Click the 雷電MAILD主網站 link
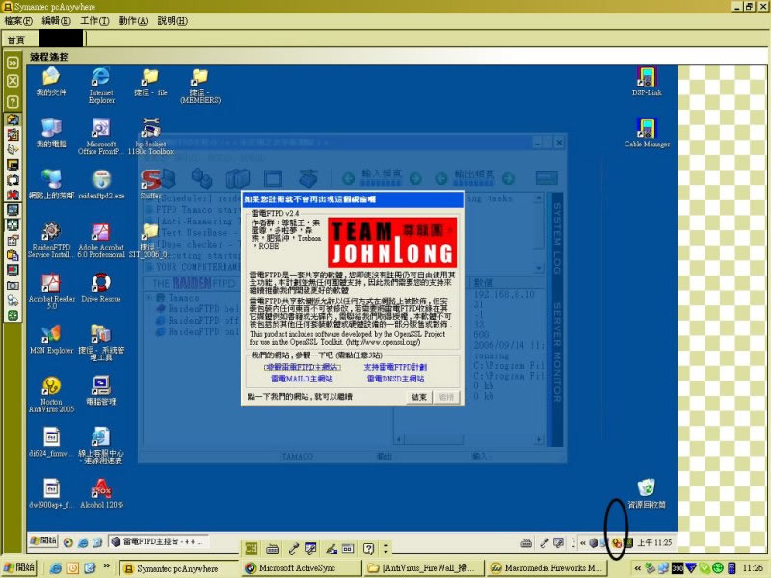The height and width of the screenshot is (578, 771). pyautogui.click(x=302, y=379)
